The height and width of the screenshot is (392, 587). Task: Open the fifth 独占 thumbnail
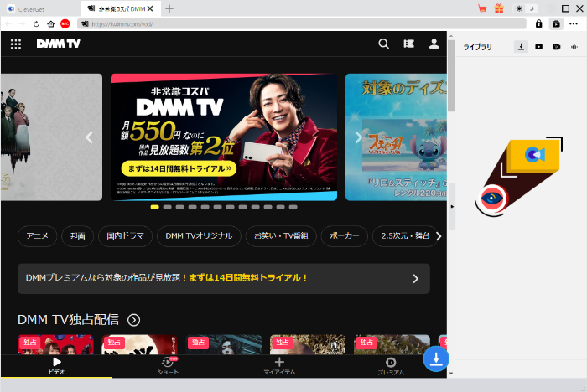[392, 344]
